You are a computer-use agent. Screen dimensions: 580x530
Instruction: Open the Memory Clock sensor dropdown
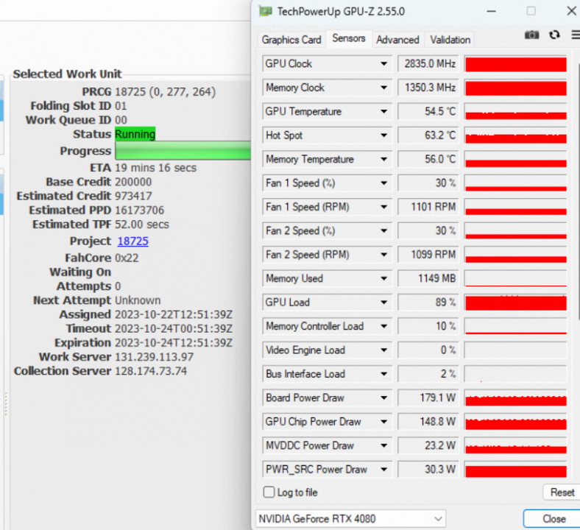click(x=384, y=88)
